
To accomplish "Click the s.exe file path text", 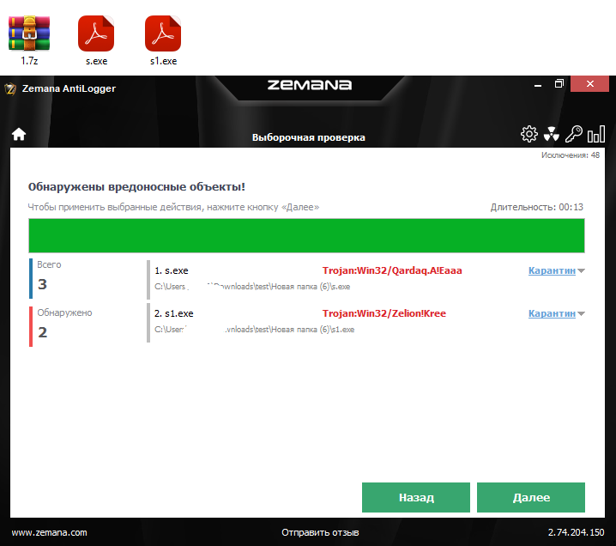I will coord(252,287).
